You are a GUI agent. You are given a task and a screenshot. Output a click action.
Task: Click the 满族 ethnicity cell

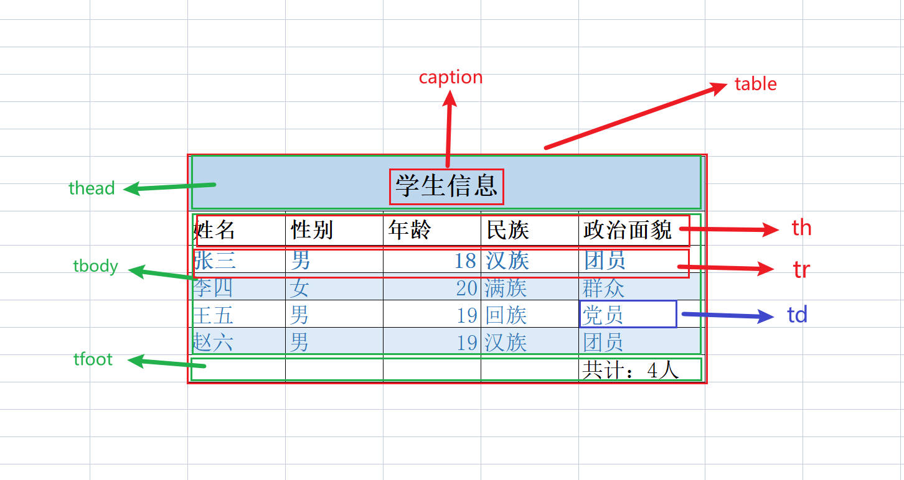pyautogui.click(x=530, y=287)
